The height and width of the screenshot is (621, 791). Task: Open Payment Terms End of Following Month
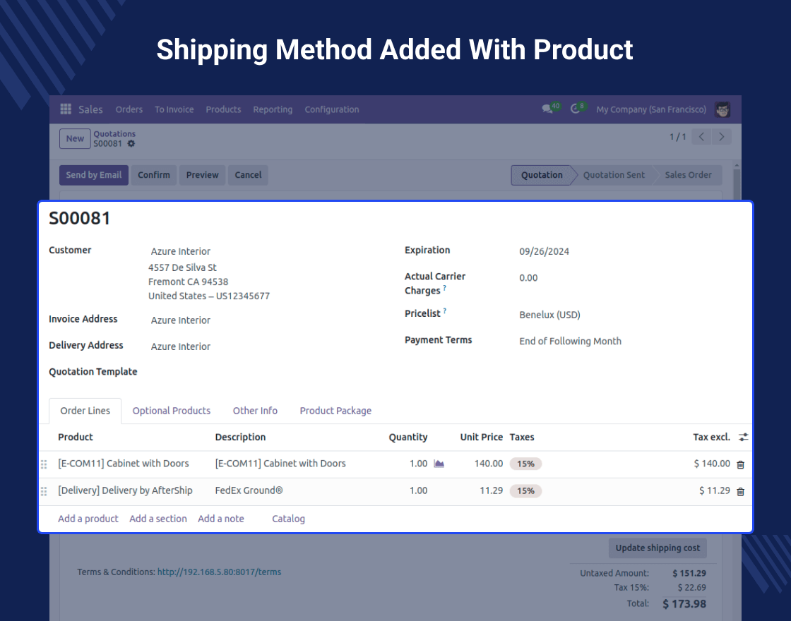coord(571,342)
